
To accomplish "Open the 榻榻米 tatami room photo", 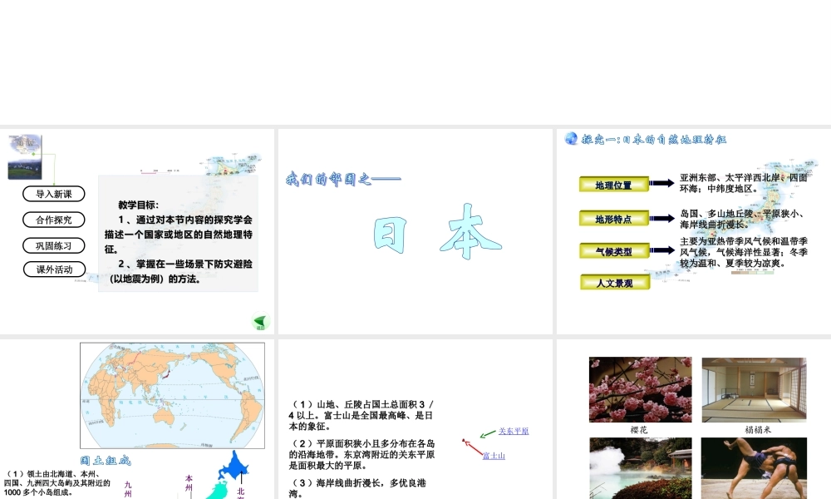I will pos(755,390).
